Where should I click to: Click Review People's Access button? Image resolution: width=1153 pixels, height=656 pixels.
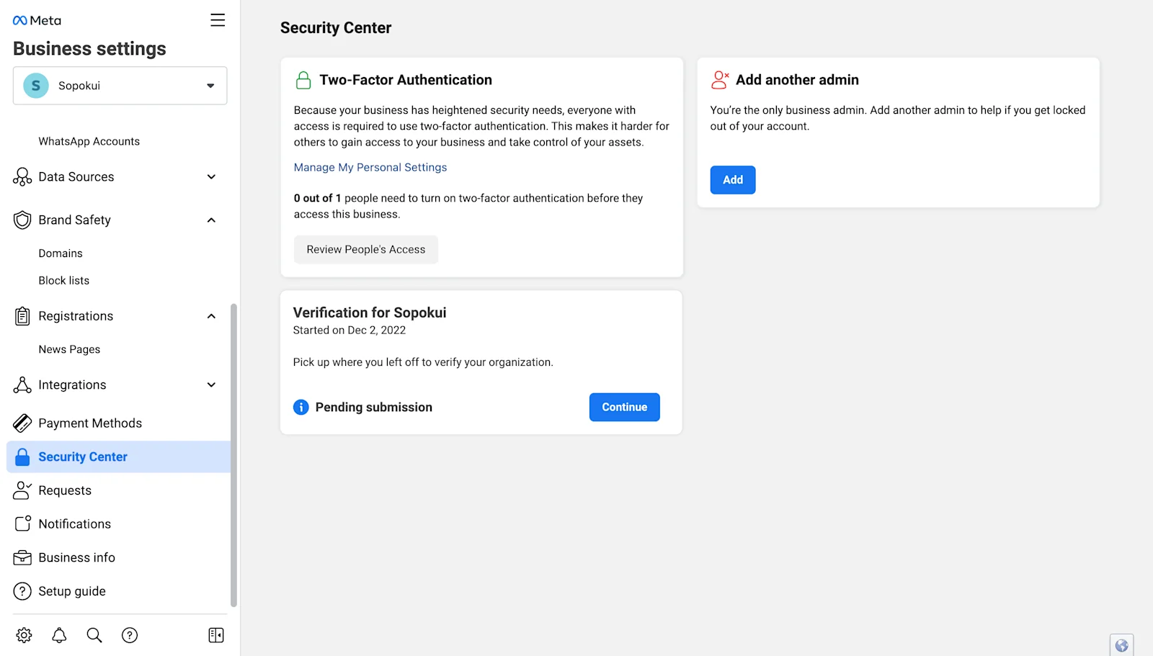(x=366, y=250)
